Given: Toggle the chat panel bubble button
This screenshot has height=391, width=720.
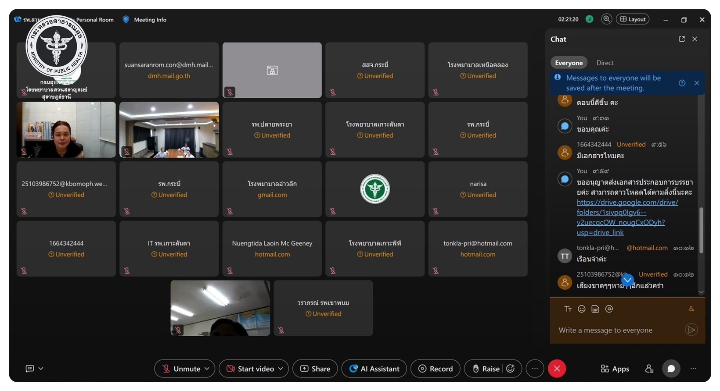Looking at the screenshot, I should pyautogui.click(x=671, y=369).
